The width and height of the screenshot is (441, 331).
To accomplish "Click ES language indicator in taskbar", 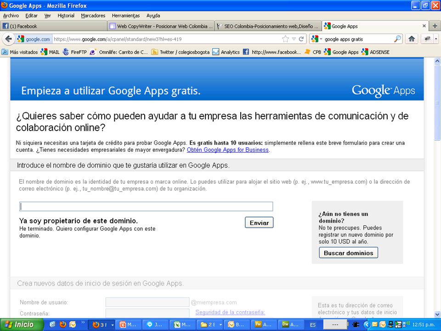I will coord(313,325).
